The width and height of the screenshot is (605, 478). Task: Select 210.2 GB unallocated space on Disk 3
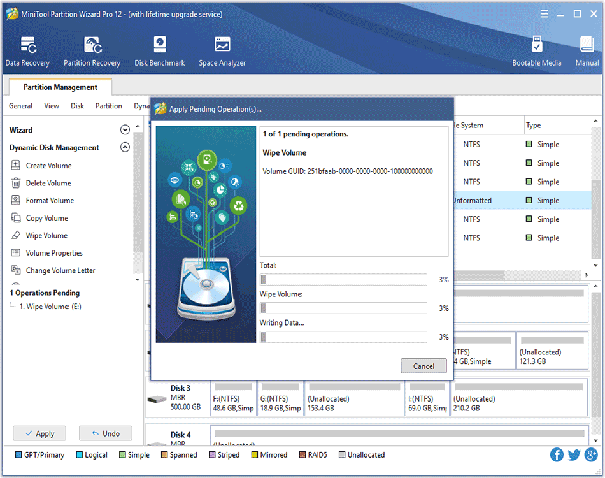(x=519, y=398)
